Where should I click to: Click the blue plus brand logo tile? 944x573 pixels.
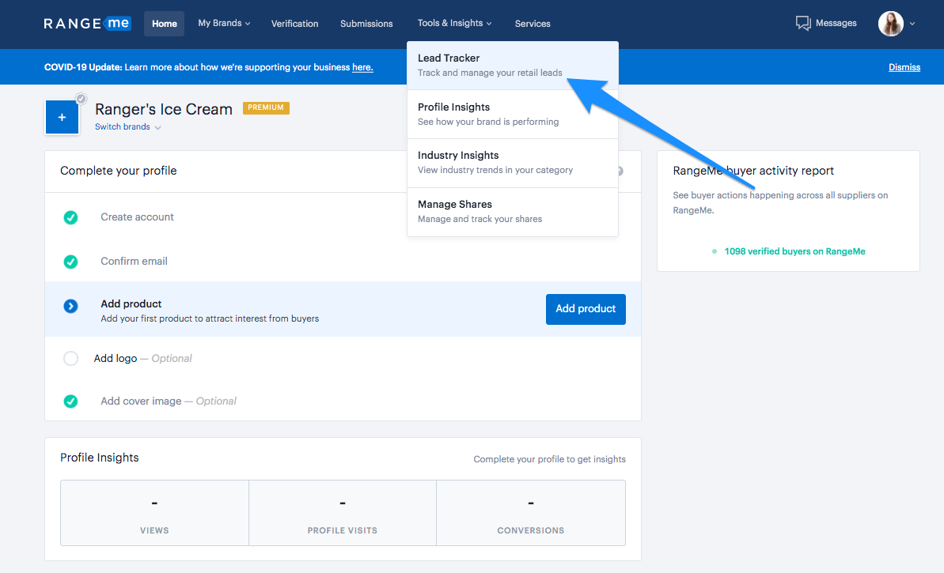62,117
